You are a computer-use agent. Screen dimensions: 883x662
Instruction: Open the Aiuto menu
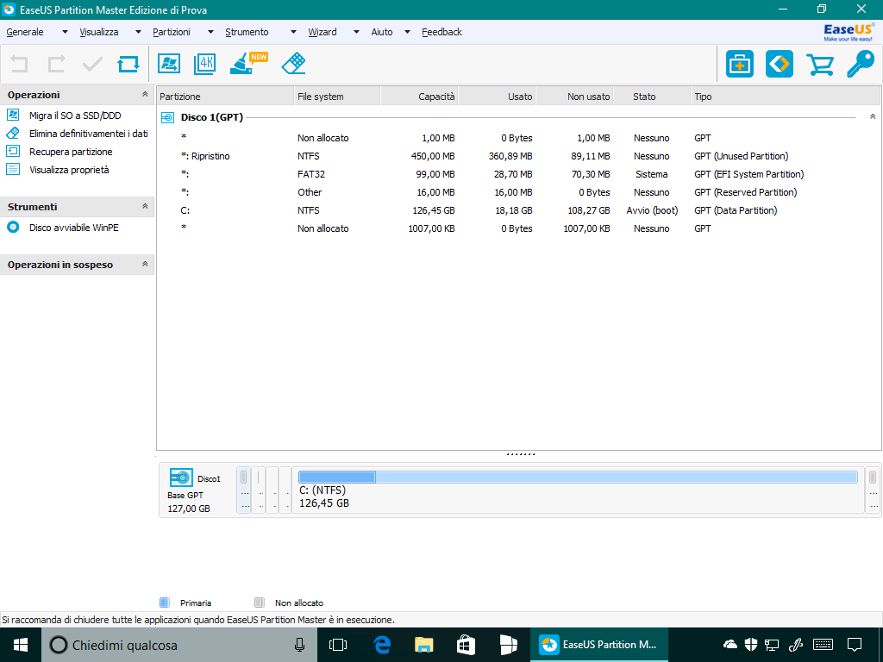pos(382,32)
